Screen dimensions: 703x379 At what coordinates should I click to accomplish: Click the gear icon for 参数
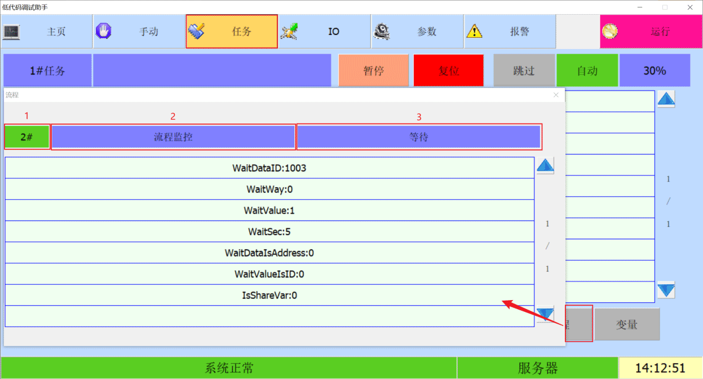[382, 31]
